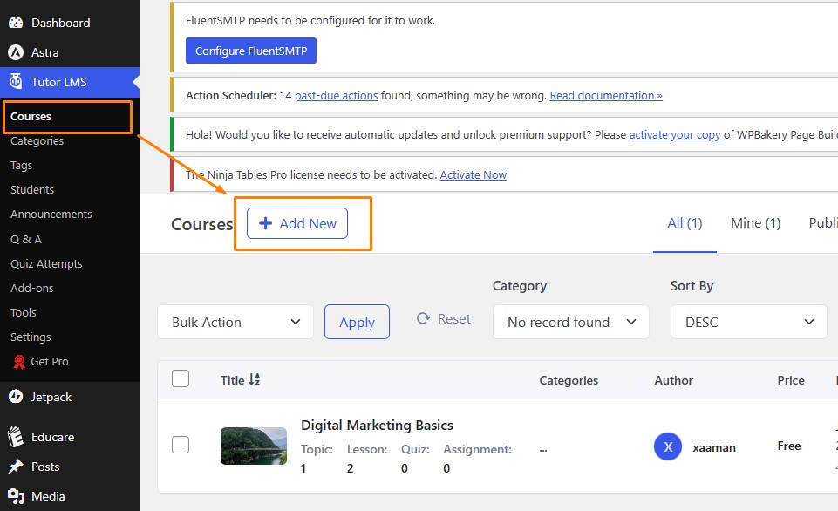Open the Category dropdown showing No record found

pyautogui.click(x=571, y=322)
